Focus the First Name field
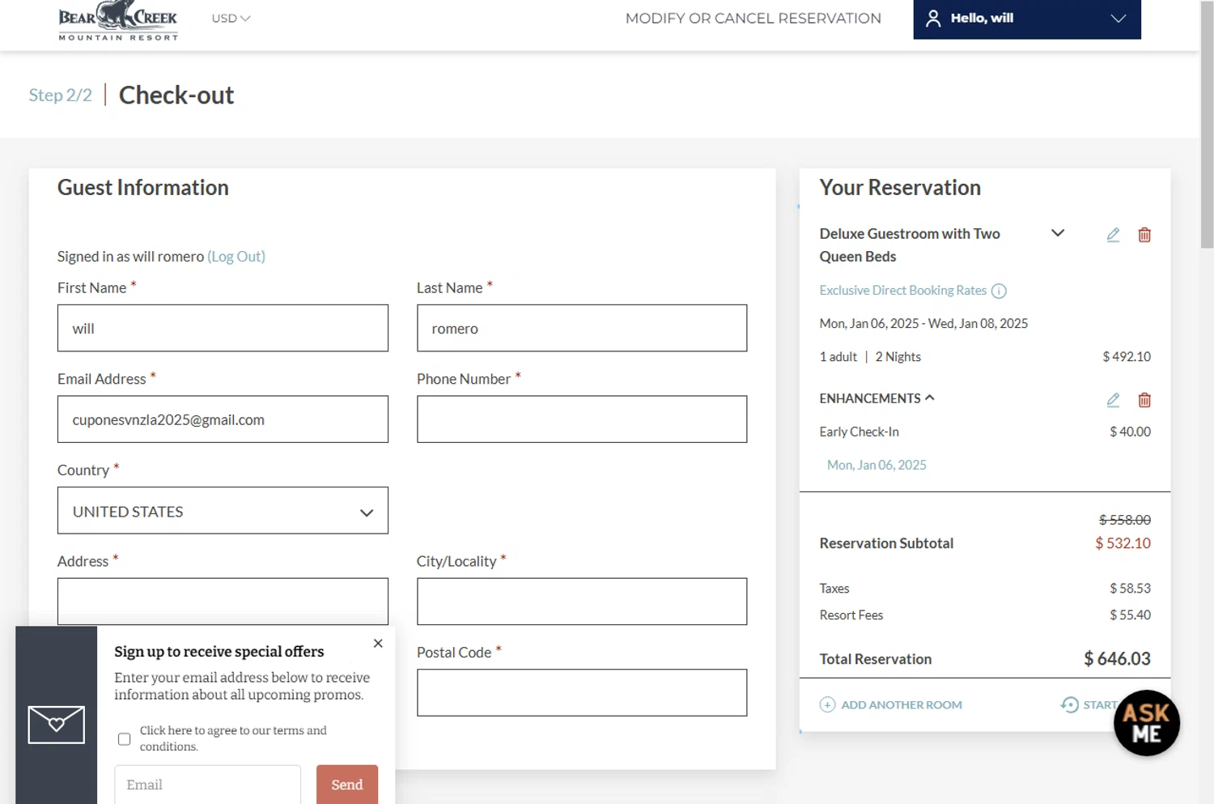Image resolution: width=1214 pixels, height=804 pixels. click(223, 328)
